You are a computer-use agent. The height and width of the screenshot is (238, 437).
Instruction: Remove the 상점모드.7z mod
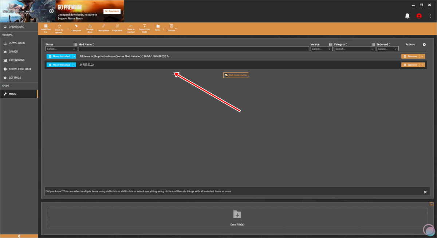click(x=410, y=65)
